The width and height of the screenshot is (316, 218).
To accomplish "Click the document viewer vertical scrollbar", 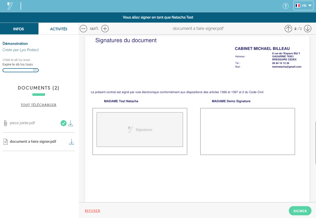I will (315, 143).
